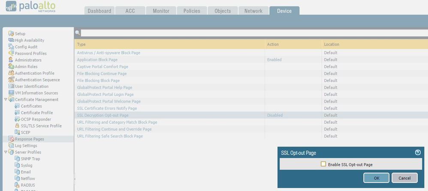Sort by the Location column header
Screen dimensions: 428x191
pyautogui.click(x=375, y=44)
